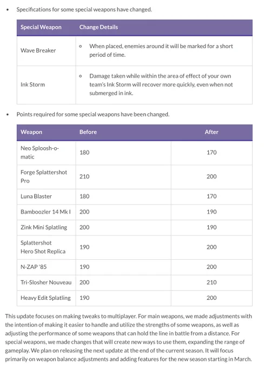Click the Wave Breaker change description text
Screen dimensions: 265x368
pyautogui.click(x=161, y=50)
